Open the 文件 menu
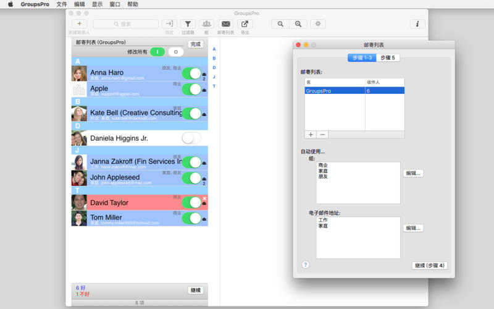The height and width of the screenshot is (309, 494). pos(62,4)
